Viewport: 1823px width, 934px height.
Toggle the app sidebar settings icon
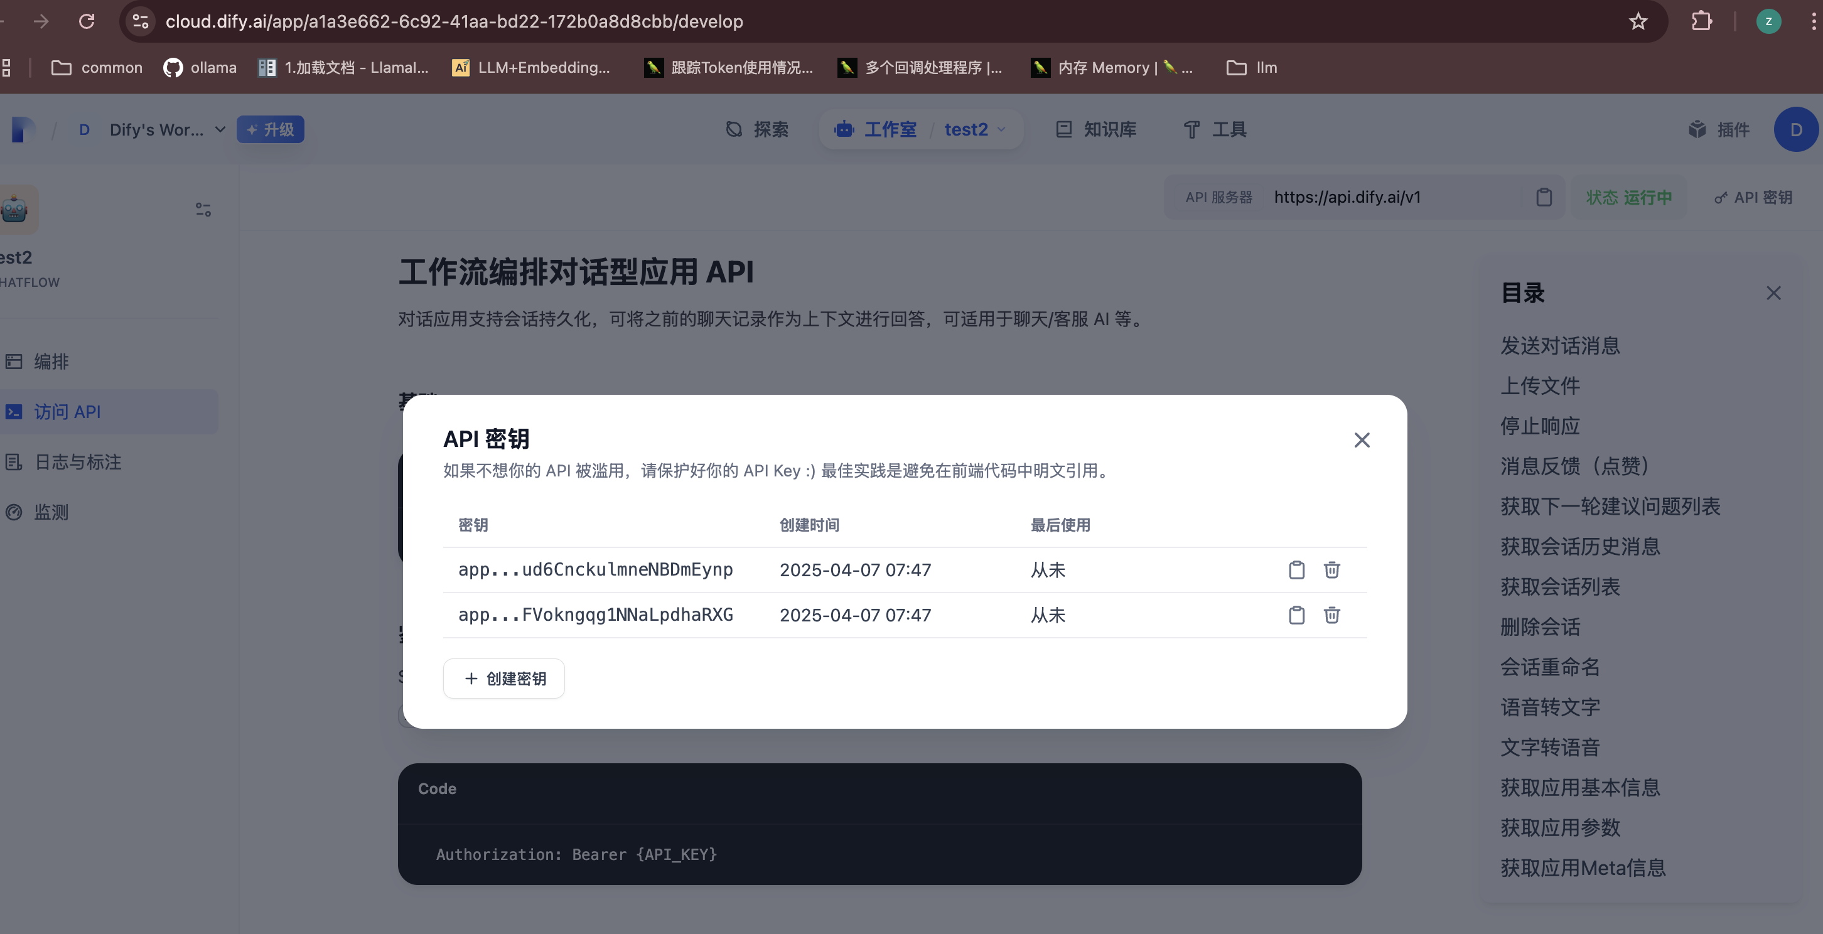(x=203, y=210)
